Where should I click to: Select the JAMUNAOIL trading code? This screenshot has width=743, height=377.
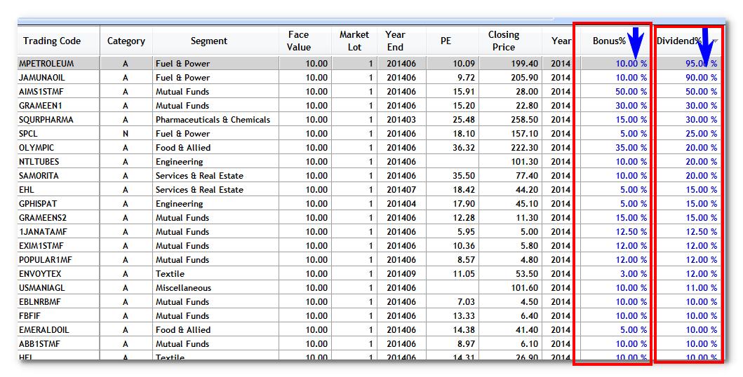[x=42, y=78]
